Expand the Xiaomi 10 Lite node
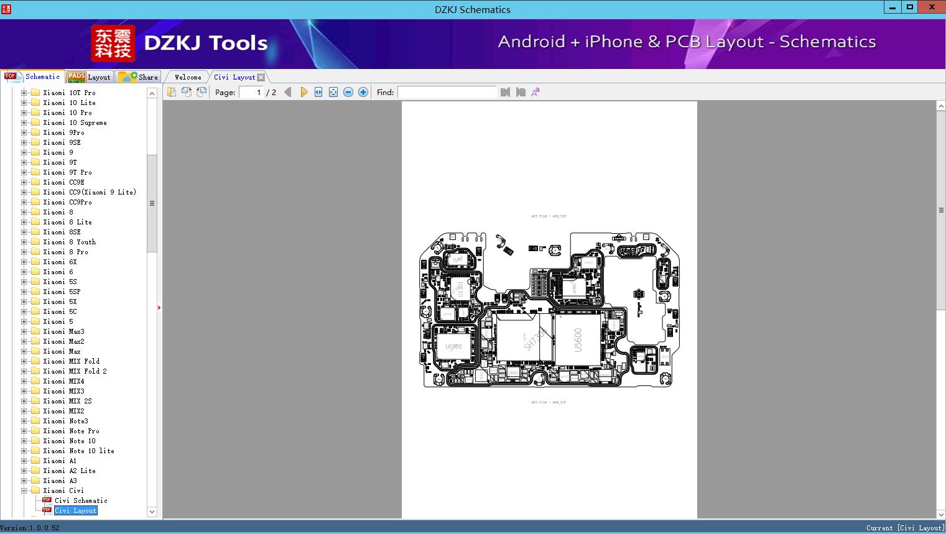Viewport: 946px width, 534px height. (x=24, y=103)
